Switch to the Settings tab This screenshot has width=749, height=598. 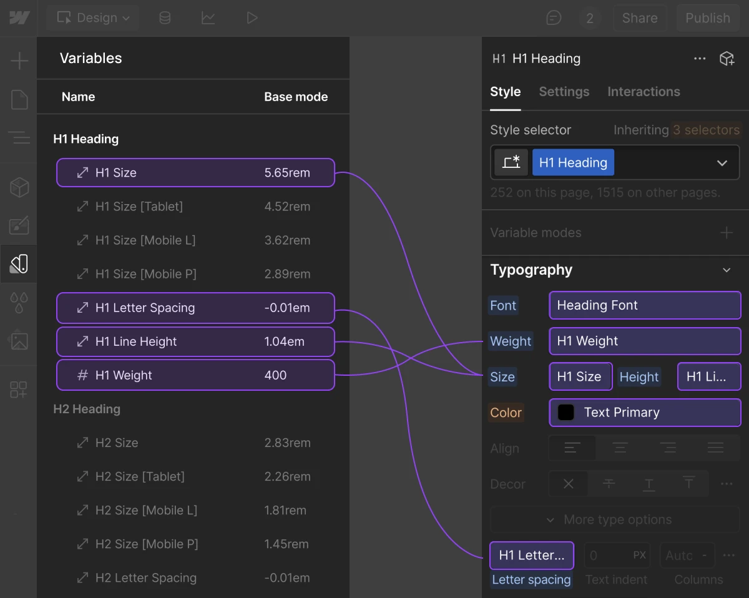564,92
